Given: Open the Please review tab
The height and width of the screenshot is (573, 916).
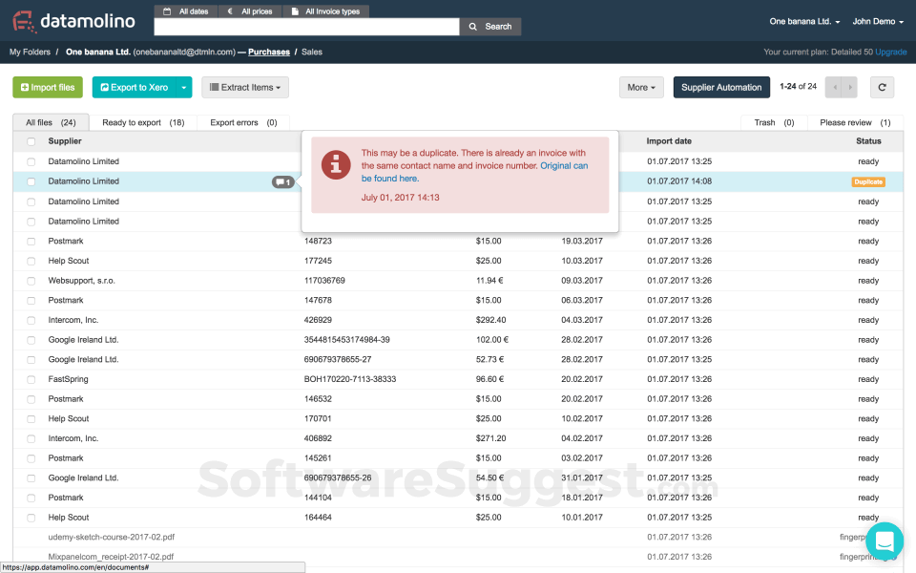Looking at the screenshot, I should click(855, 122).
